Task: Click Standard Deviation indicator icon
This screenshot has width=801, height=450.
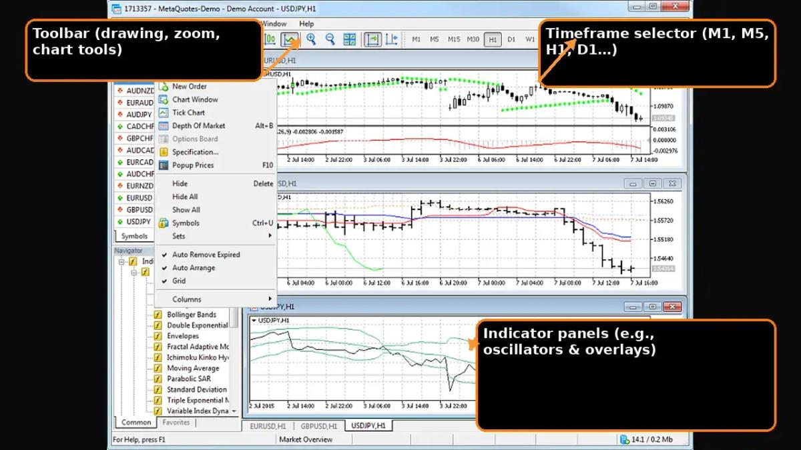Action: 158,389
